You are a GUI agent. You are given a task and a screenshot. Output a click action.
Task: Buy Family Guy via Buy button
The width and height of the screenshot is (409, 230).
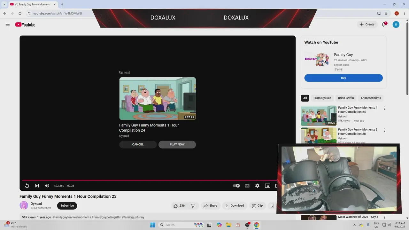(x=343, y=78)
